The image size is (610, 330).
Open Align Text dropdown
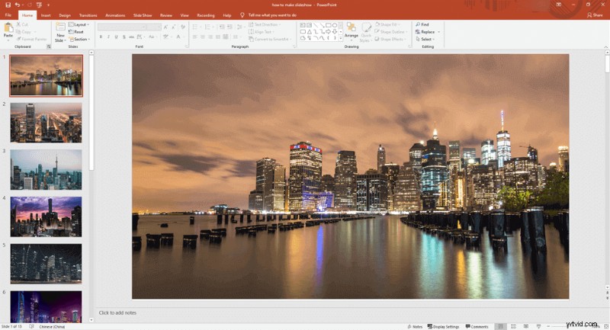(261, 32)
